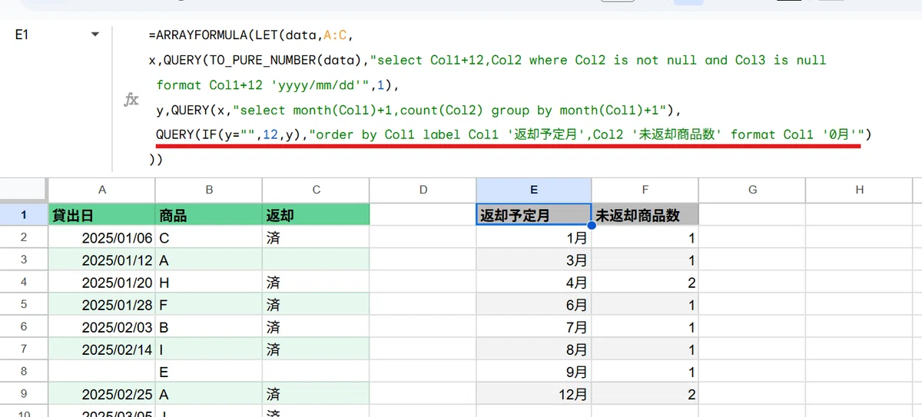Image resolution: width=922 pixels, height=417 pixels.
Task: Click product cell H
Action: tap(208, 283)
